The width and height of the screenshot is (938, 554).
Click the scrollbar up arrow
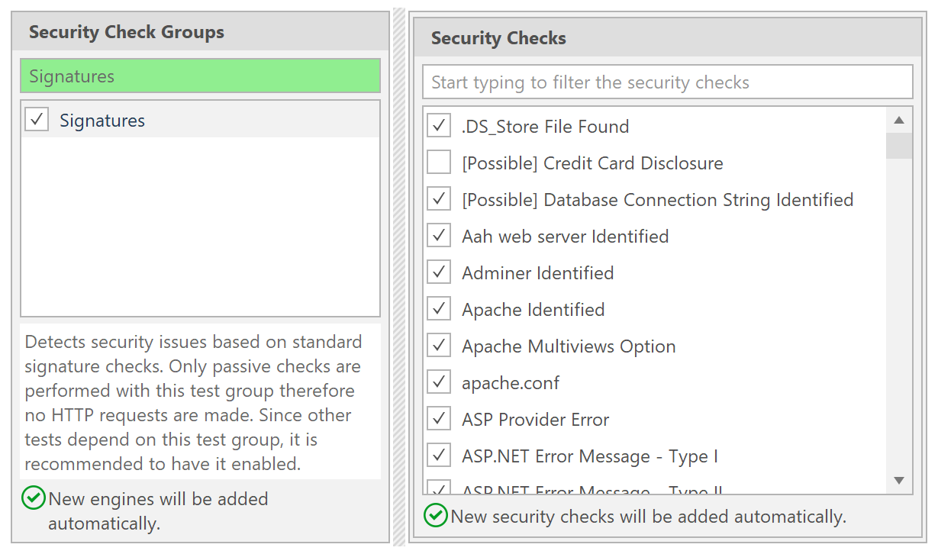(x=899, y=119)
